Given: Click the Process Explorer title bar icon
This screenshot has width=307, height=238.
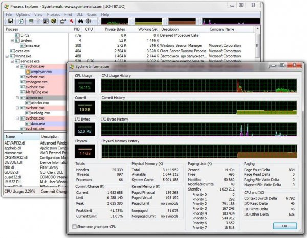Looking at the screenshot, I should coord(7,7).
